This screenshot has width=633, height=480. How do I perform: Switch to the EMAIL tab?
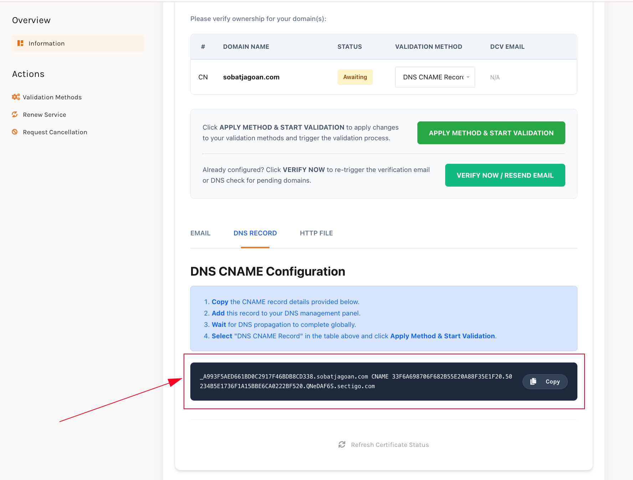(200, 233)
